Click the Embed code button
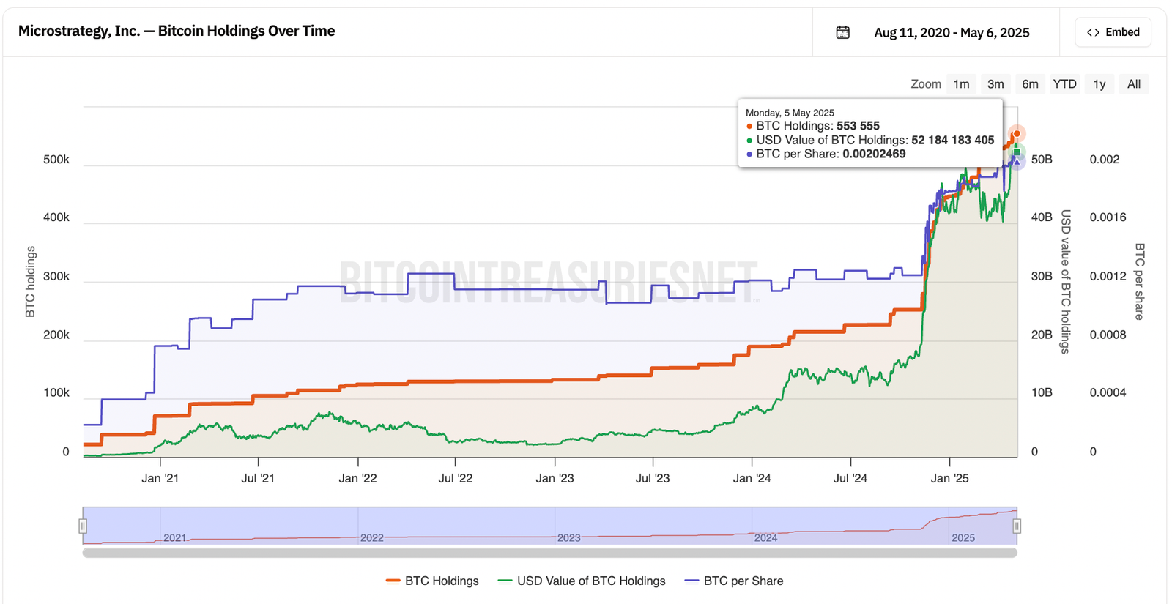The width and height of the screenshot is (1172, 604). coord(1113,32)
